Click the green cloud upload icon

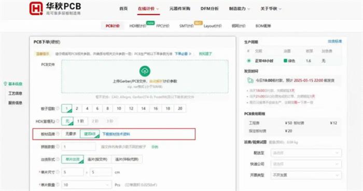[x=145, y=71]
